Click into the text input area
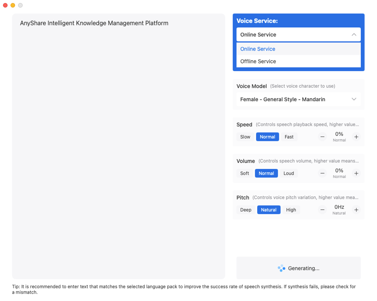377x301 pixels. tap(118, 150)
